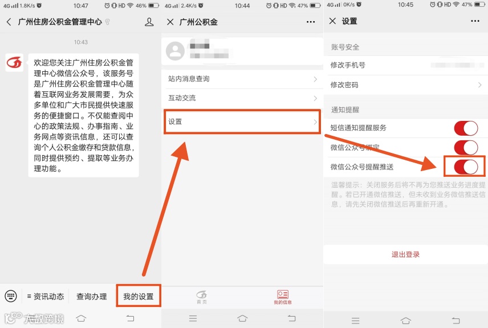Image resolution: width=488 pixels, height=328 pixels.
Task: Tap back nav icon in left phone
Action: coord(130,318)
